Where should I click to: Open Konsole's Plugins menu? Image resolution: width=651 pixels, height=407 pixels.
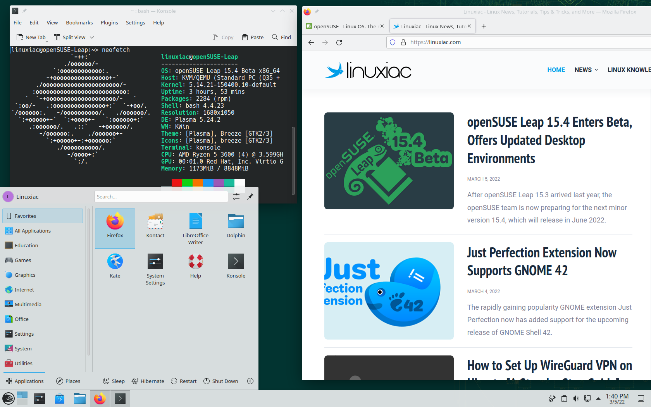(109, 22)
